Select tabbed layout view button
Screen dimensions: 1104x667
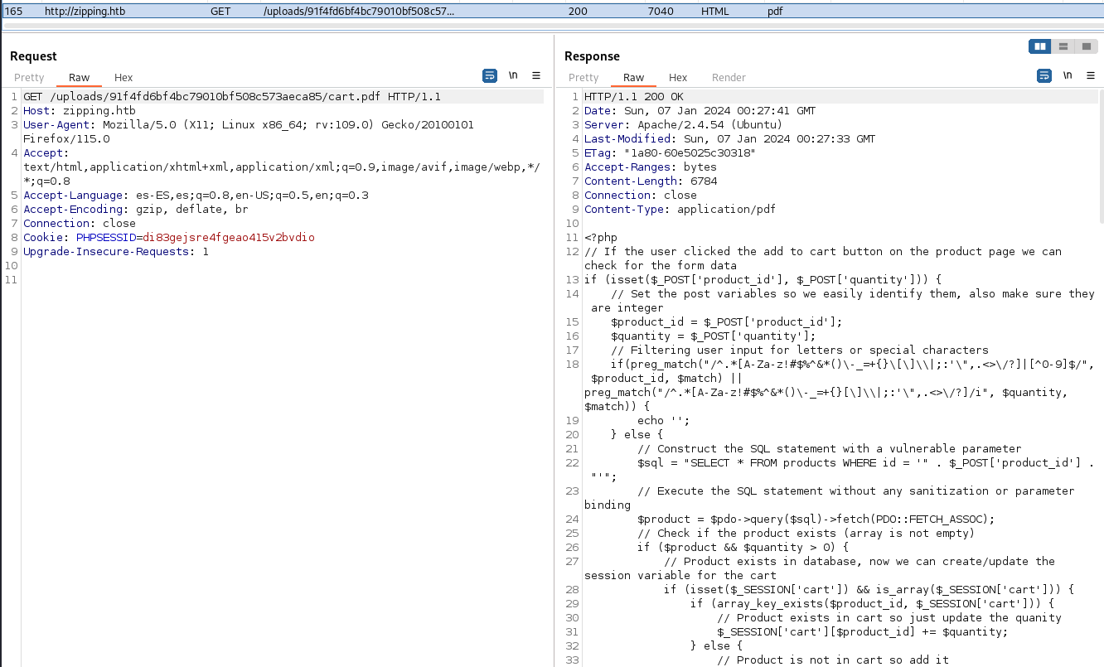(x=1085, y=46)
